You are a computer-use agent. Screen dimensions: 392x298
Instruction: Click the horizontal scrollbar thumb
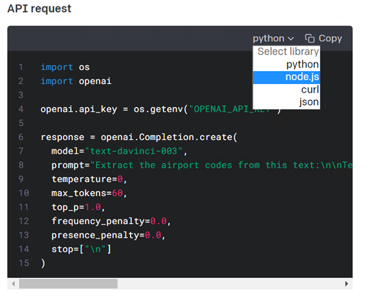[68, 284]
